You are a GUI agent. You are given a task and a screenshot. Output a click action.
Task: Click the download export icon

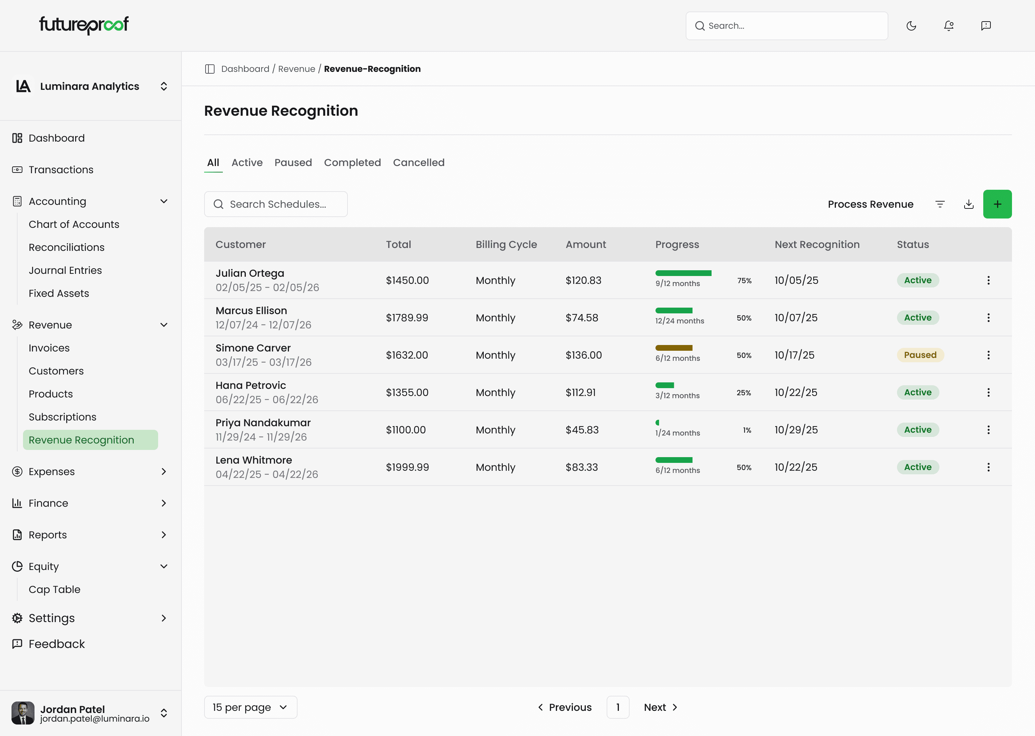click(x=969, y=204)
